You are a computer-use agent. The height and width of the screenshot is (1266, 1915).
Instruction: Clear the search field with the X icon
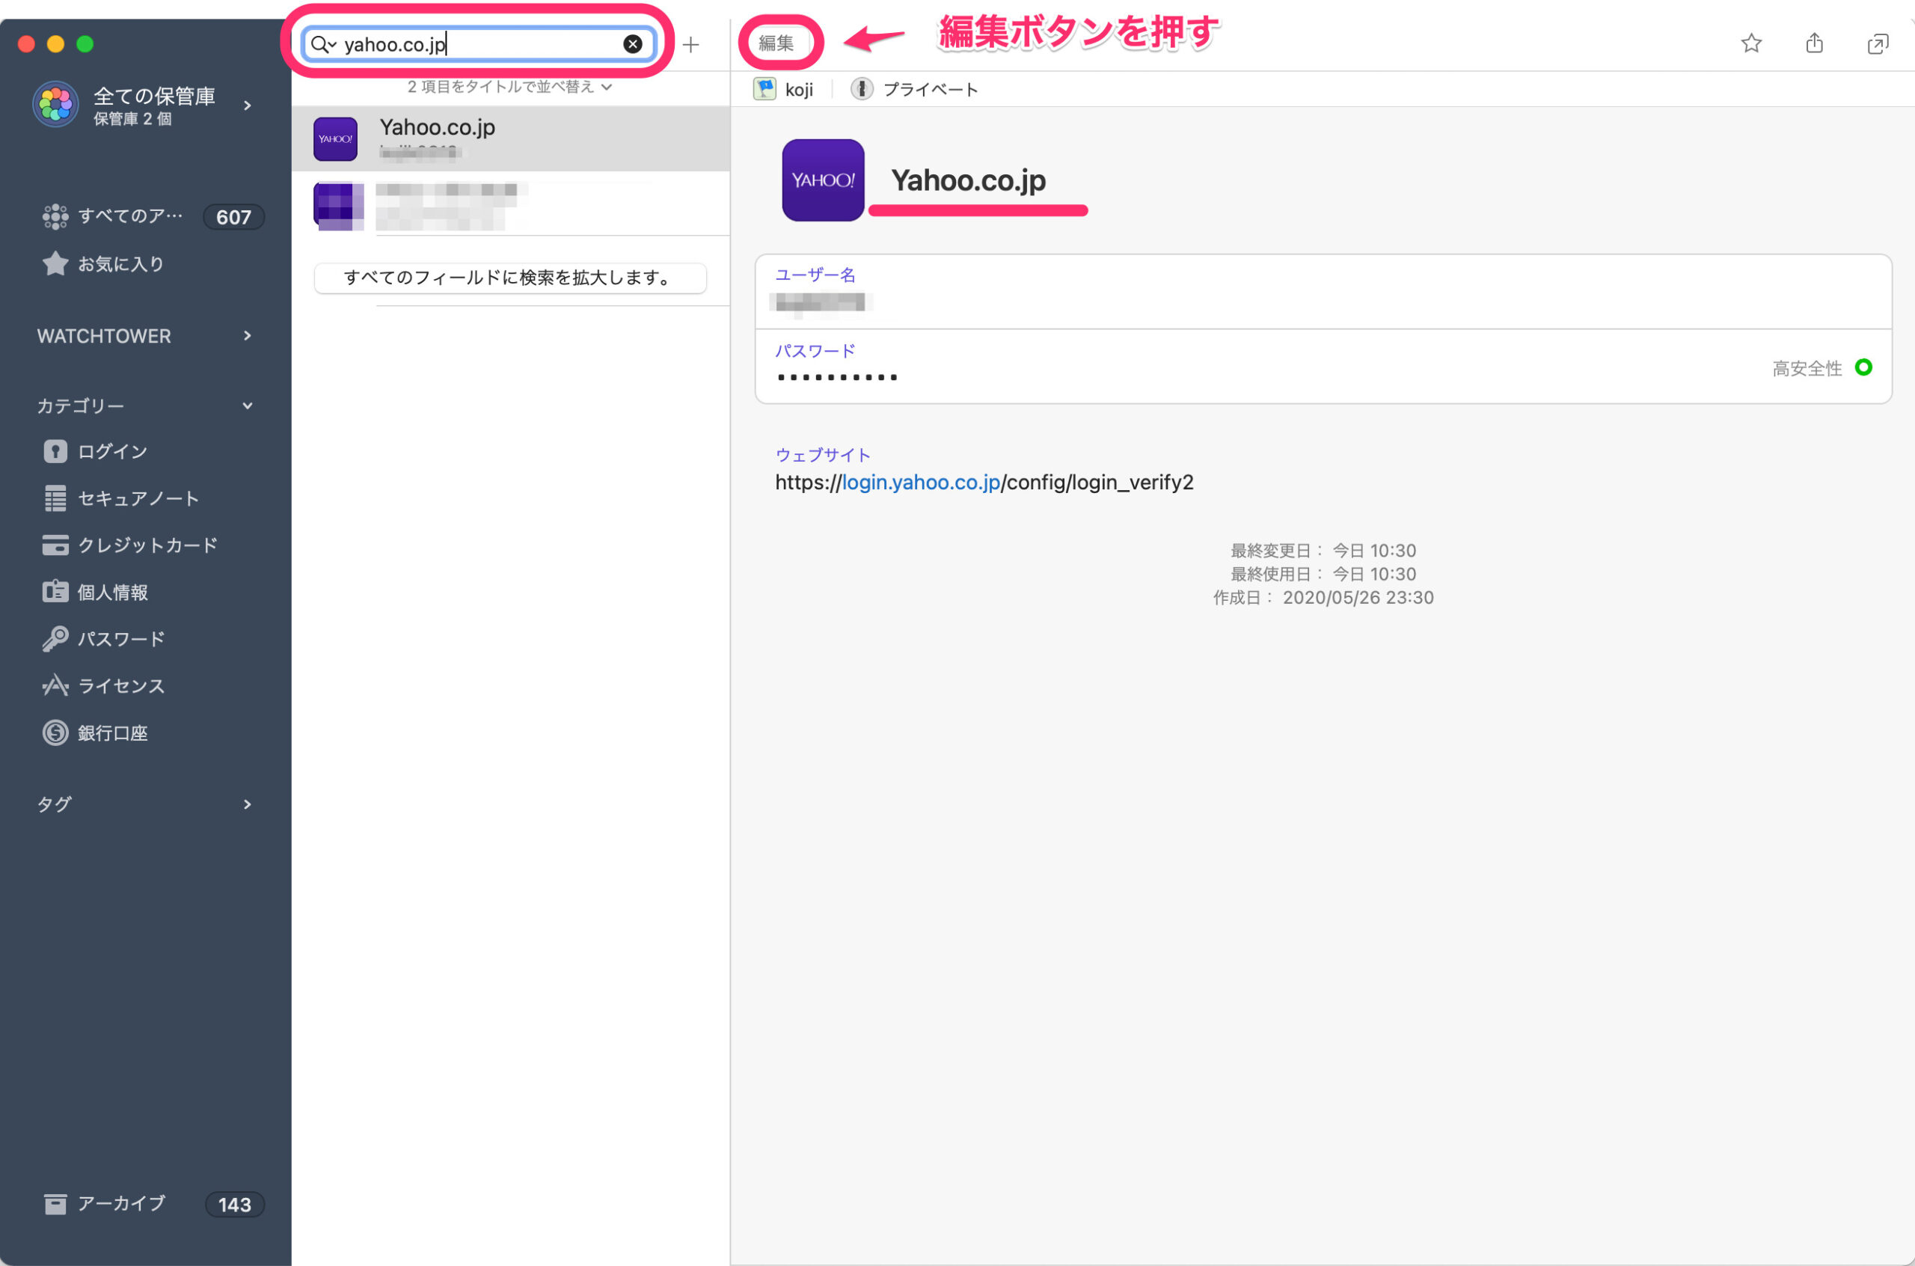point(633,44)
